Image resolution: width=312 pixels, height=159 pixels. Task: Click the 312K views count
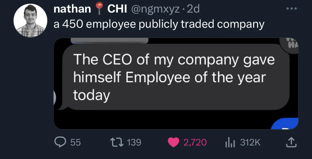point(250,142)
